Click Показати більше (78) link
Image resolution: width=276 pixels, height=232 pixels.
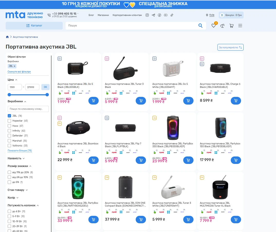tap(20, 151)
